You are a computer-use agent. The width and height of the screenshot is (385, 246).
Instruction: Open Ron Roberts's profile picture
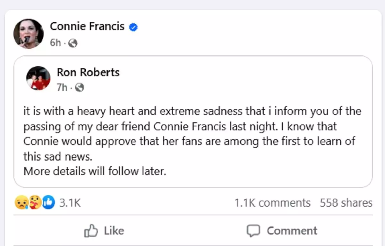pos(38,78)
